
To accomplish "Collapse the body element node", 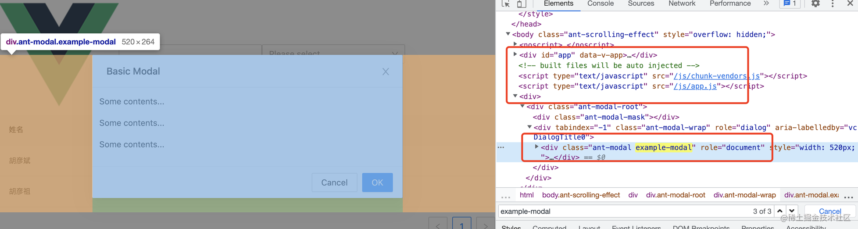I will pos(508,34).
